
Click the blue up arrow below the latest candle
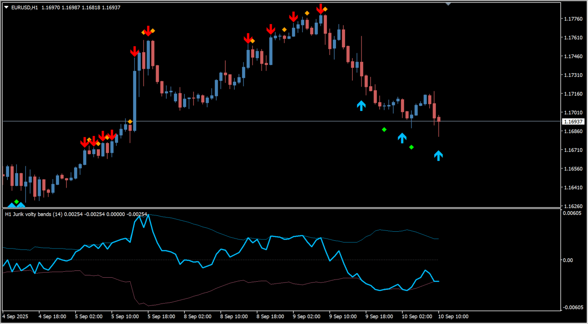(x=438, y=155)
